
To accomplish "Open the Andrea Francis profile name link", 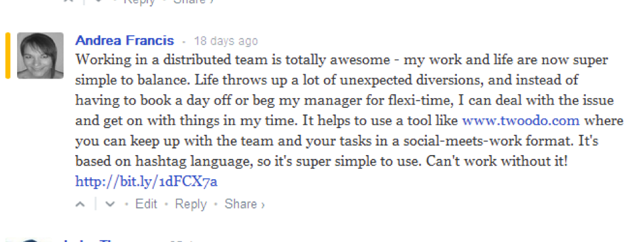I will (x=125, y=41).
